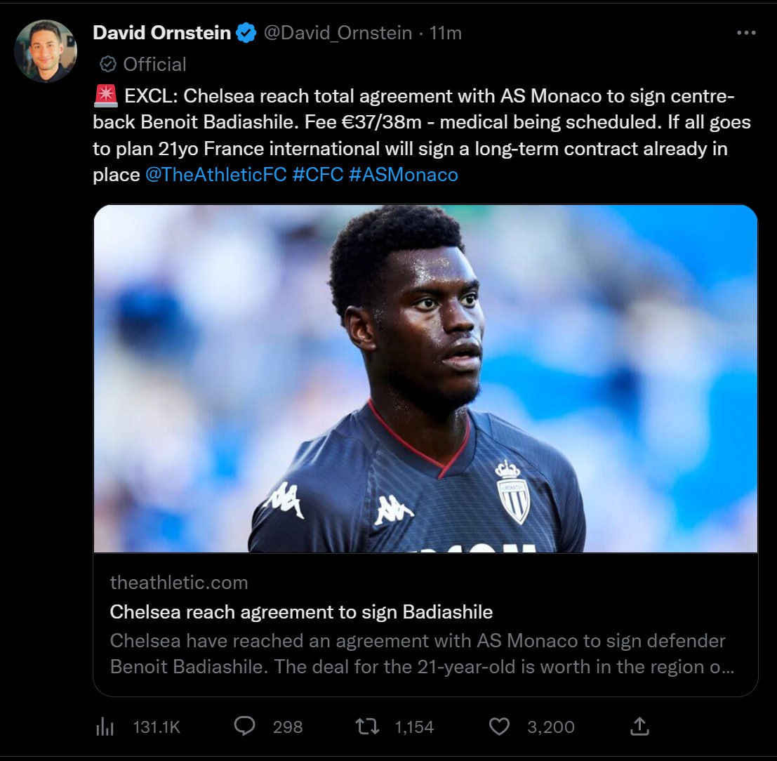Click the blue verified badge
Viewport: 777px width, 761px height.
246,33
